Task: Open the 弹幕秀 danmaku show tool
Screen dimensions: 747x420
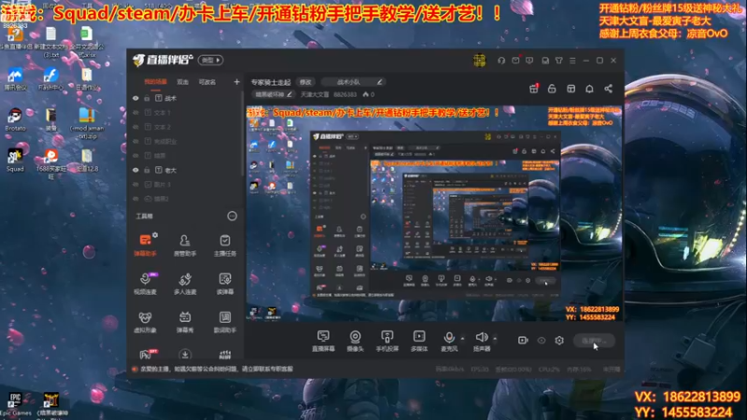Action: coord(185,321)
